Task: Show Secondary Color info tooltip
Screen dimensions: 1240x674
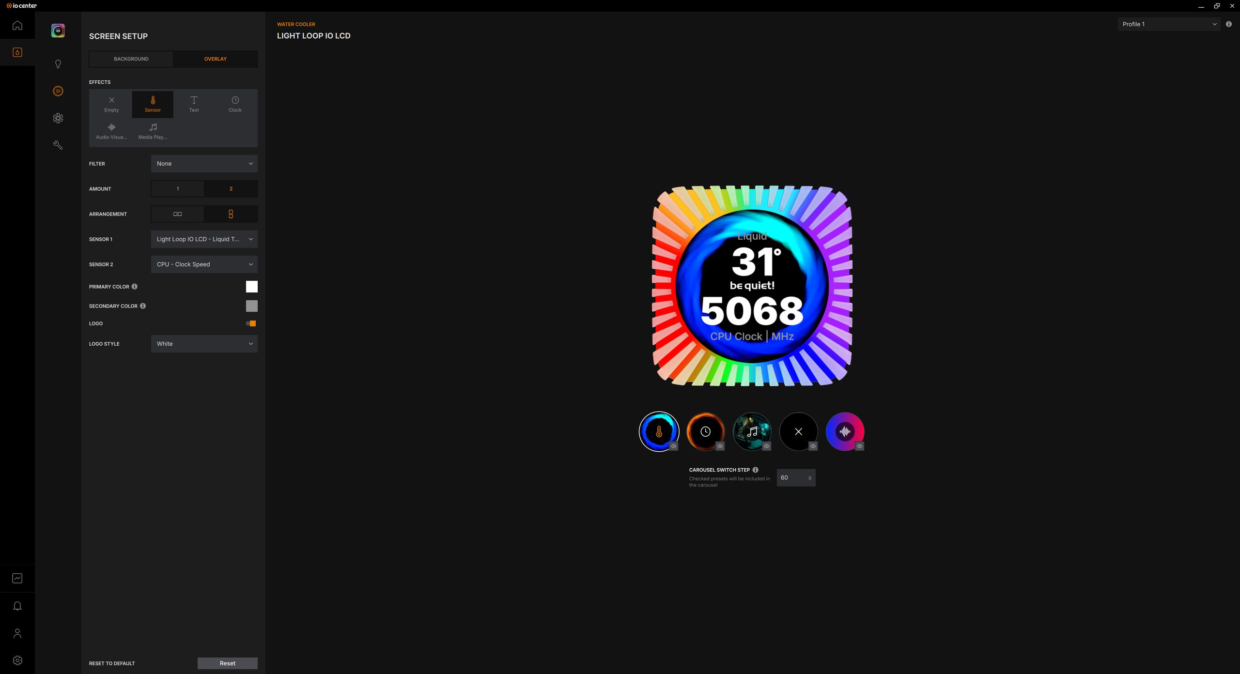Action: click(143, 306)
